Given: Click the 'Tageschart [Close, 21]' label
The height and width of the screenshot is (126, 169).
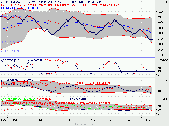Looking at the screenshot, I should [50, 2].
